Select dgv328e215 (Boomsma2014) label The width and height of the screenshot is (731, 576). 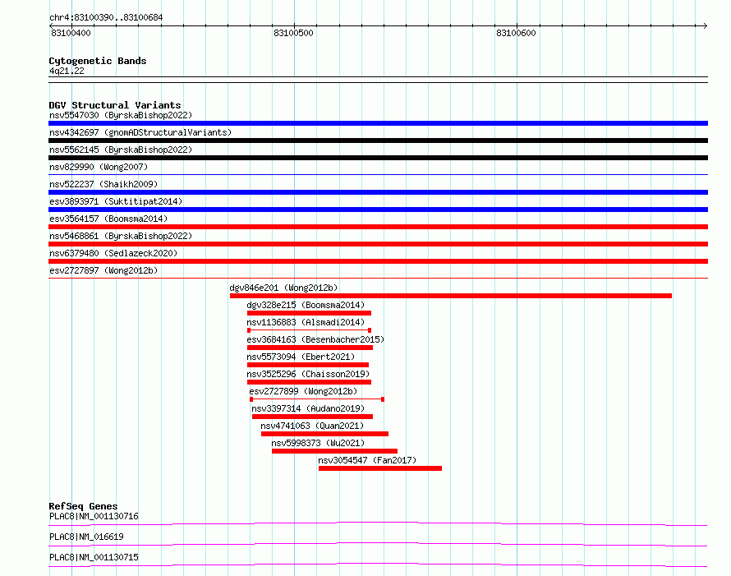point(306,305)
